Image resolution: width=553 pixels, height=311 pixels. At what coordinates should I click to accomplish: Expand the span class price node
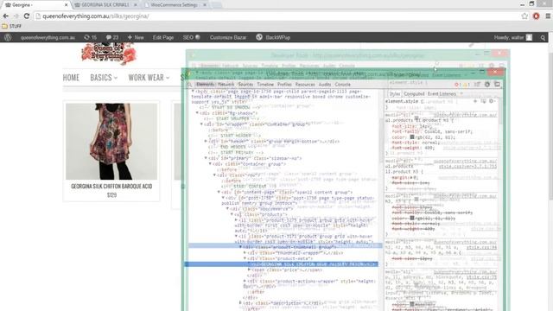(249, 270)
